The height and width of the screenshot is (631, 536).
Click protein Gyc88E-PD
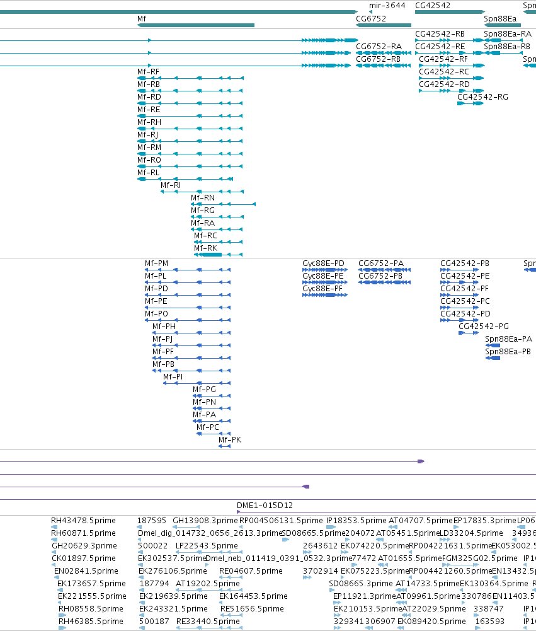tap(323, 263)
